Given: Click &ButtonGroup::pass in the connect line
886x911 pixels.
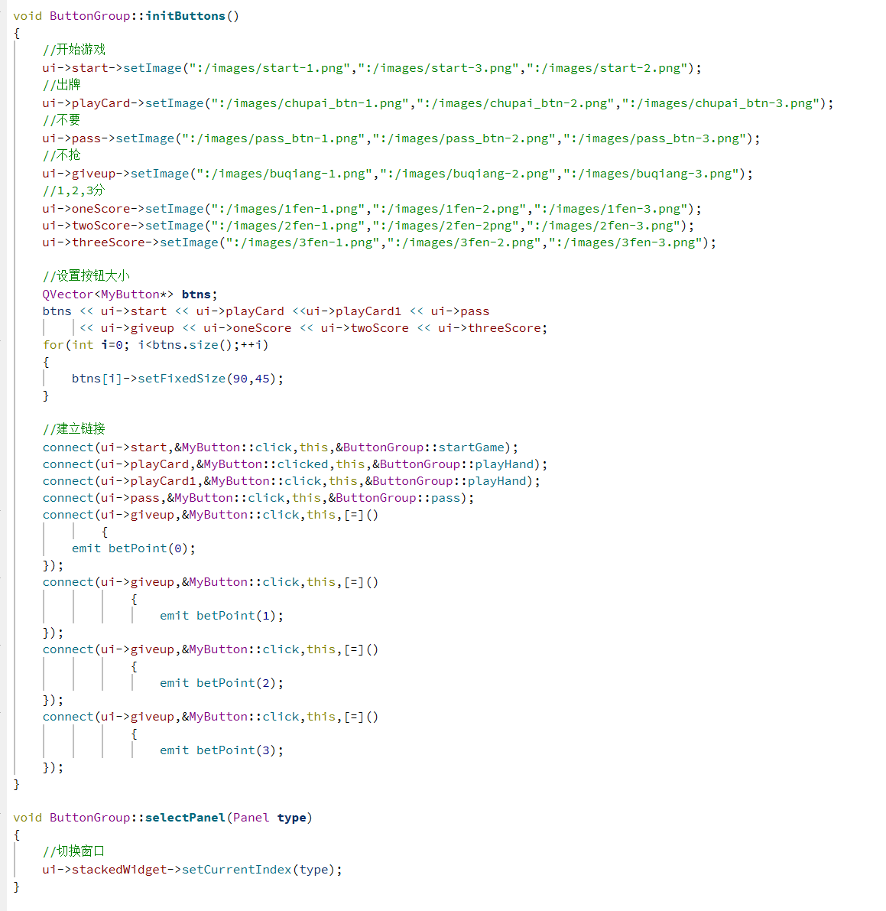Looking at the screenshot, I should pos(394,498).
